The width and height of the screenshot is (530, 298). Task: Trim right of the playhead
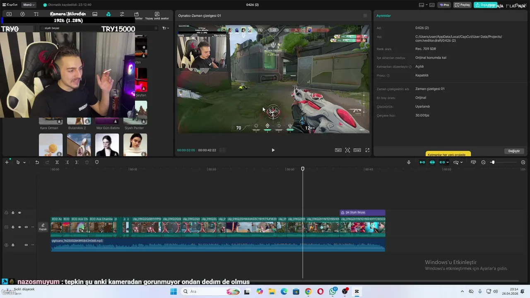(77, 162)
